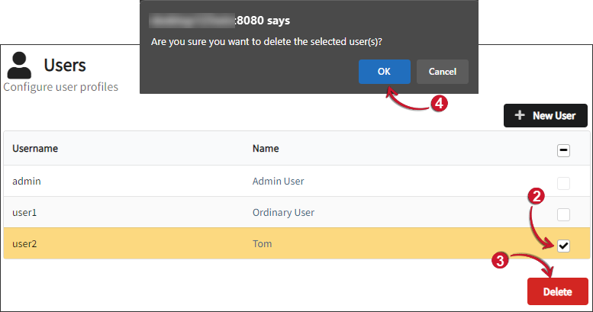593x312 pixels.
Task: Click the 'Ordinary User' name cell
Action: [x=283, y=213]
